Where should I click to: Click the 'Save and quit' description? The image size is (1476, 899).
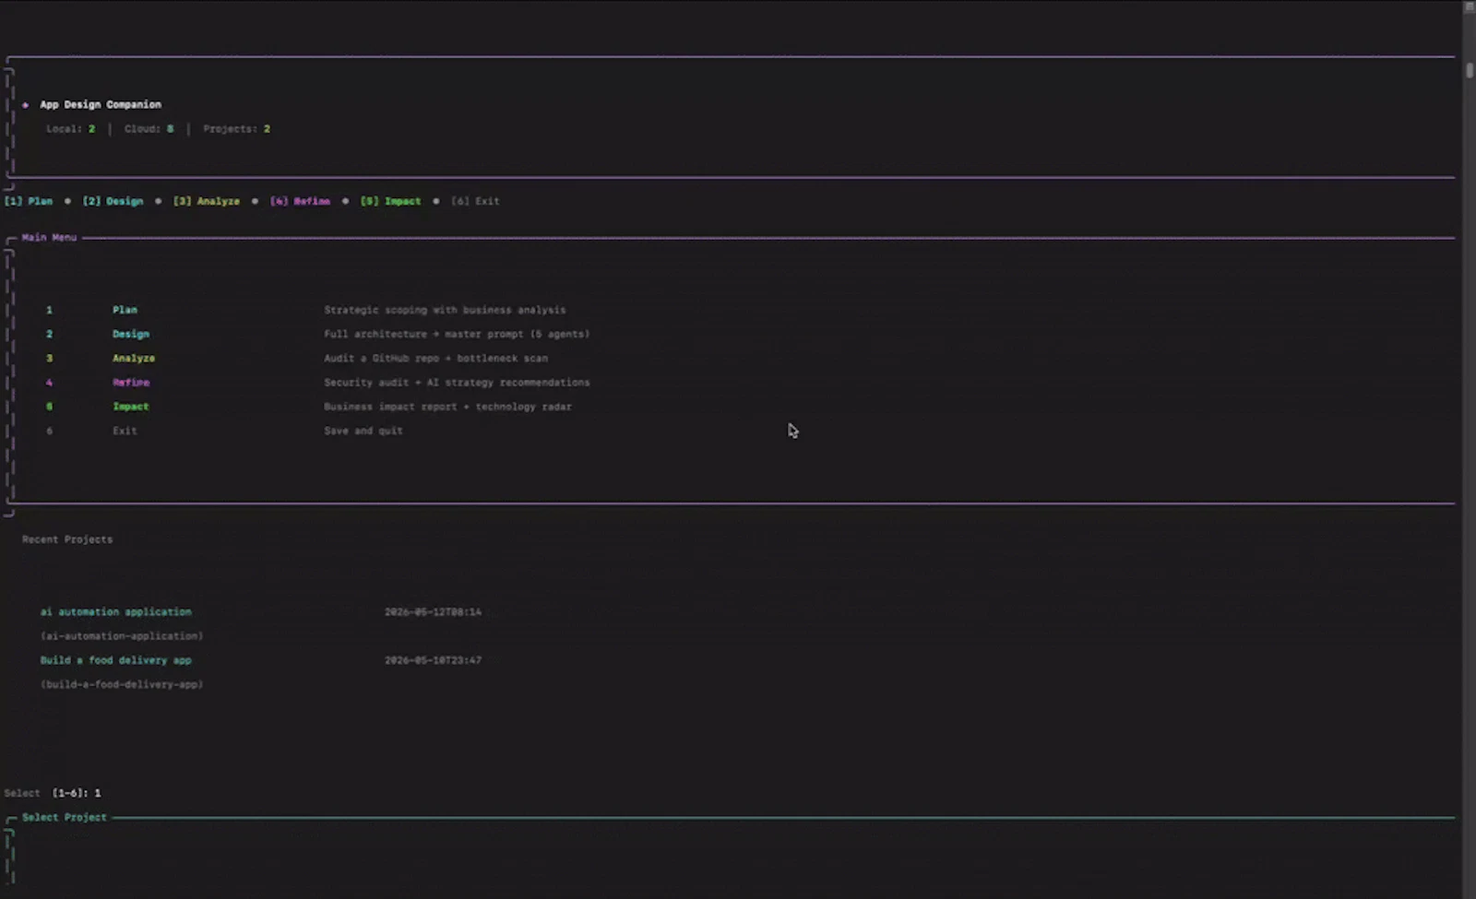point(363,431)
